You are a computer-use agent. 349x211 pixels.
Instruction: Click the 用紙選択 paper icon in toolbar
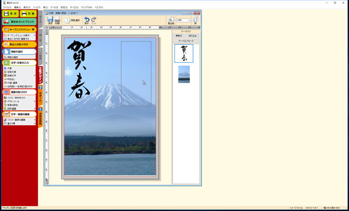click(x=71, y=20)
